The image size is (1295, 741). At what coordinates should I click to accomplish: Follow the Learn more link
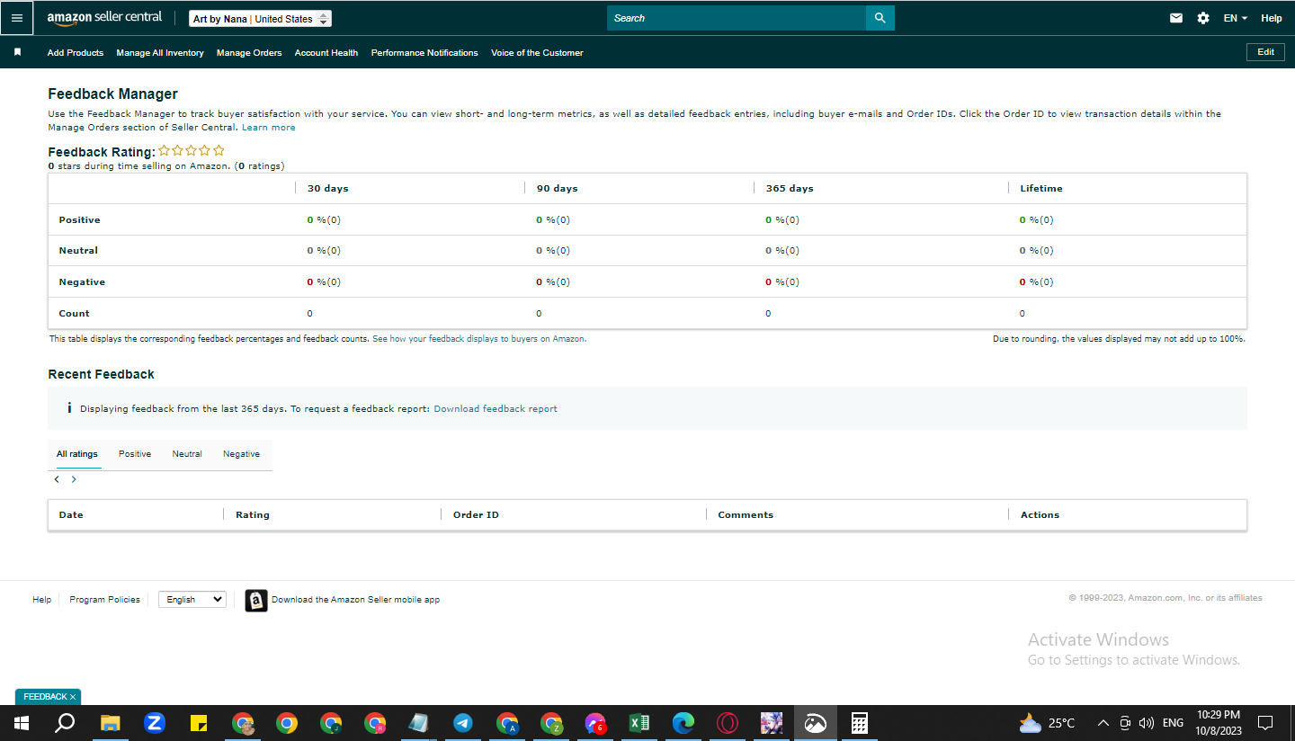[x=269, y=128]
